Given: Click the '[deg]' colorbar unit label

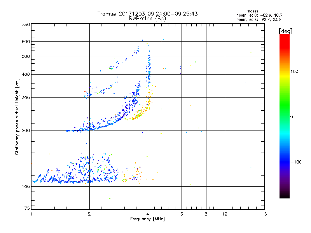Looking at the screenshot, I should pyautogui.click(x=285, y=31).
